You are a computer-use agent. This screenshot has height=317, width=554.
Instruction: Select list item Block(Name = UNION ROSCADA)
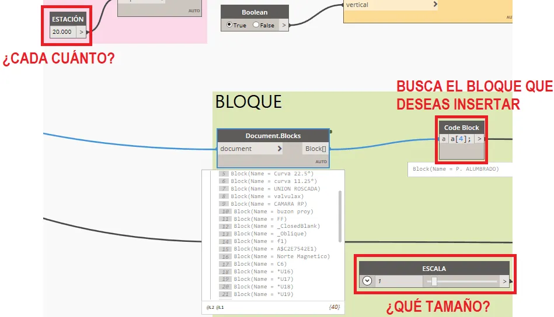tap(275, 189)
